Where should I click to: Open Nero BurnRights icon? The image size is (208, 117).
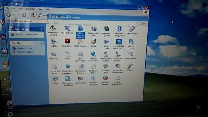80,57
